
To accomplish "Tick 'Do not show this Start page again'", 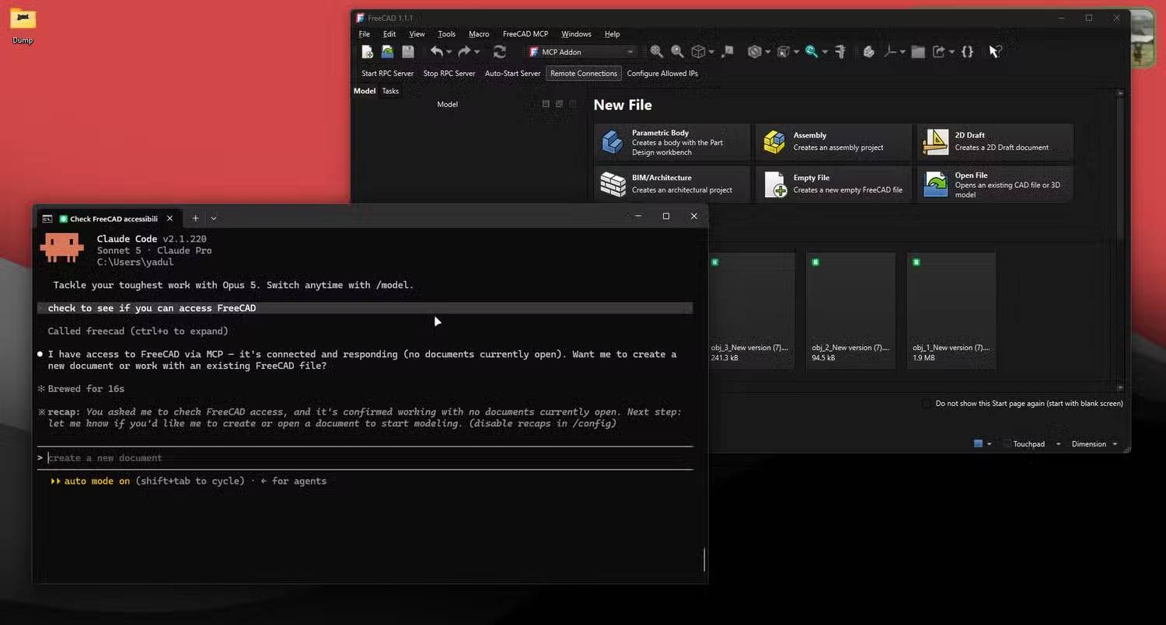I will (926, 404).
